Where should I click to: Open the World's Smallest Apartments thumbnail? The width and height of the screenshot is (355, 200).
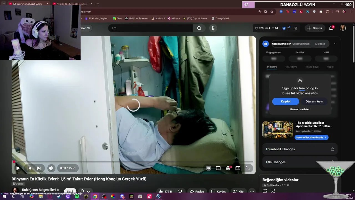[x=278, y=130]
